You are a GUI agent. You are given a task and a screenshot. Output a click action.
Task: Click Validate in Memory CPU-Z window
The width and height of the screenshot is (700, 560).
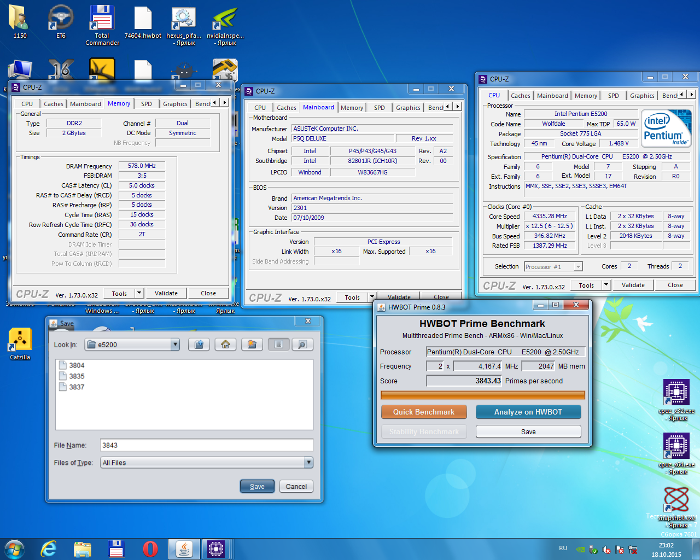[166, 293]
